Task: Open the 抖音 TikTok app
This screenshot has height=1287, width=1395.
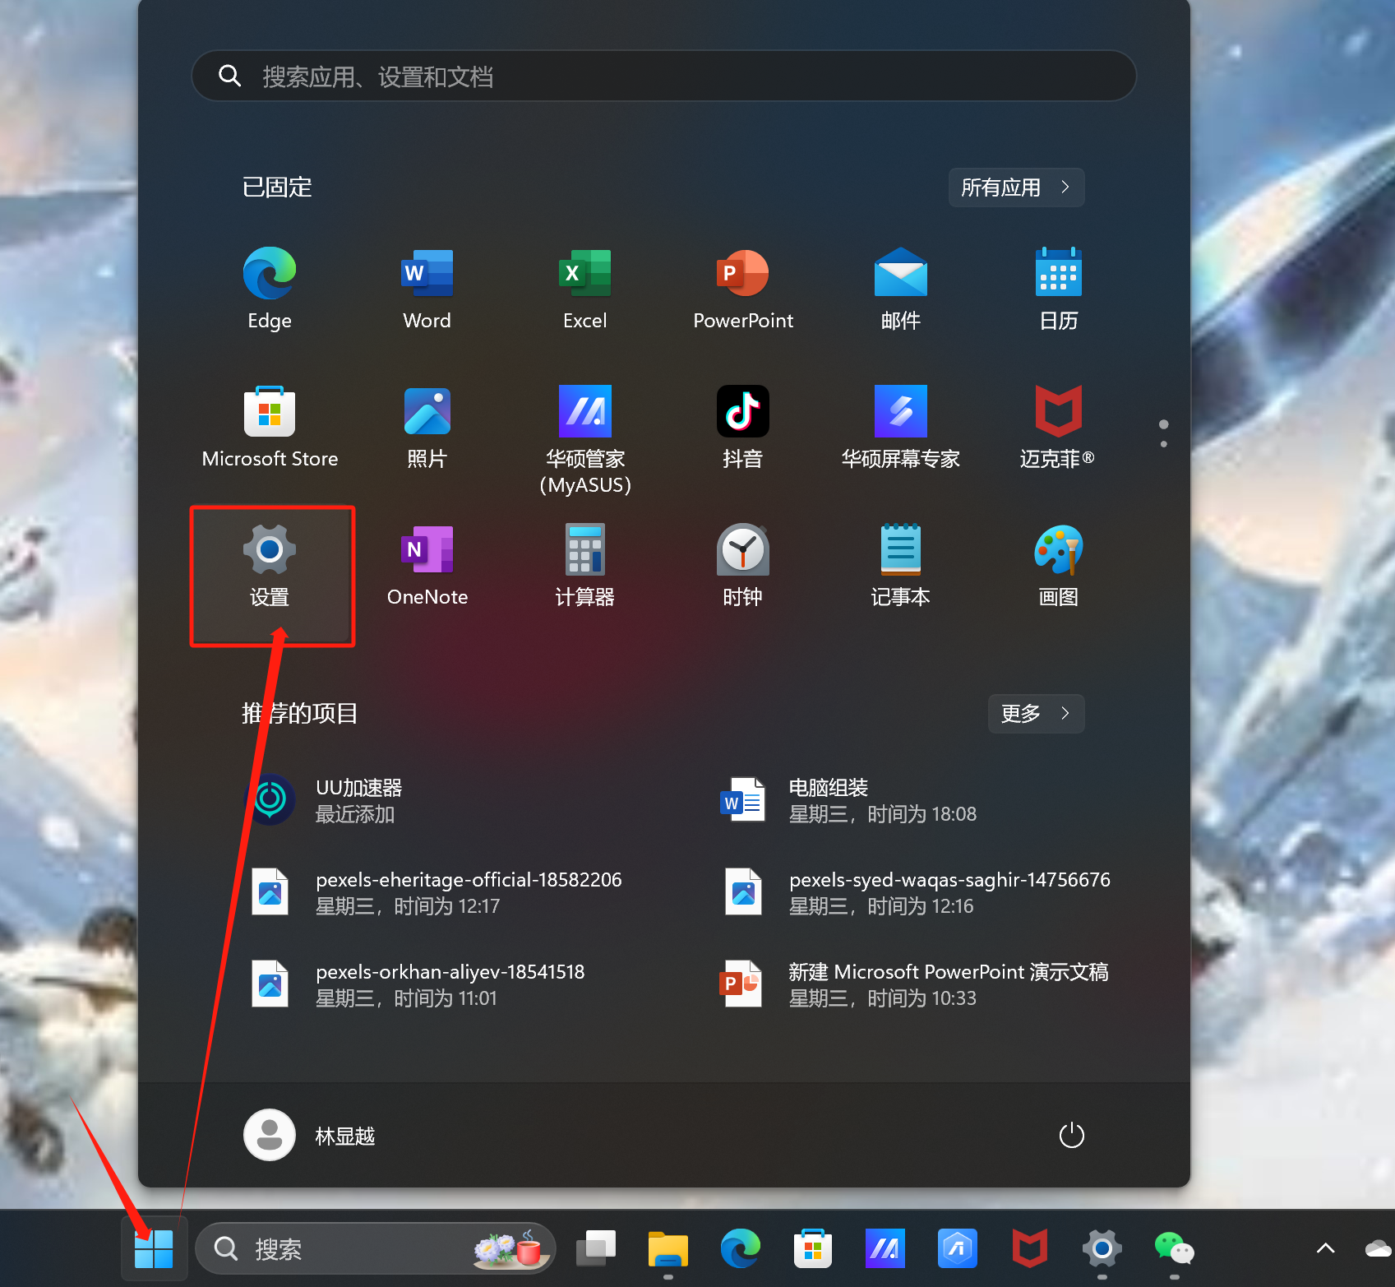Action: coord(742,425)
